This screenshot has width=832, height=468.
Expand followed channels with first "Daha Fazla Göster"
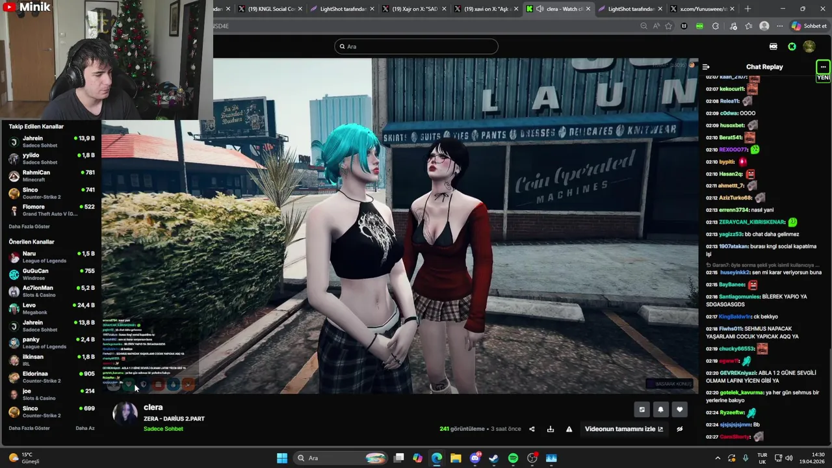[x=29, y=226]
